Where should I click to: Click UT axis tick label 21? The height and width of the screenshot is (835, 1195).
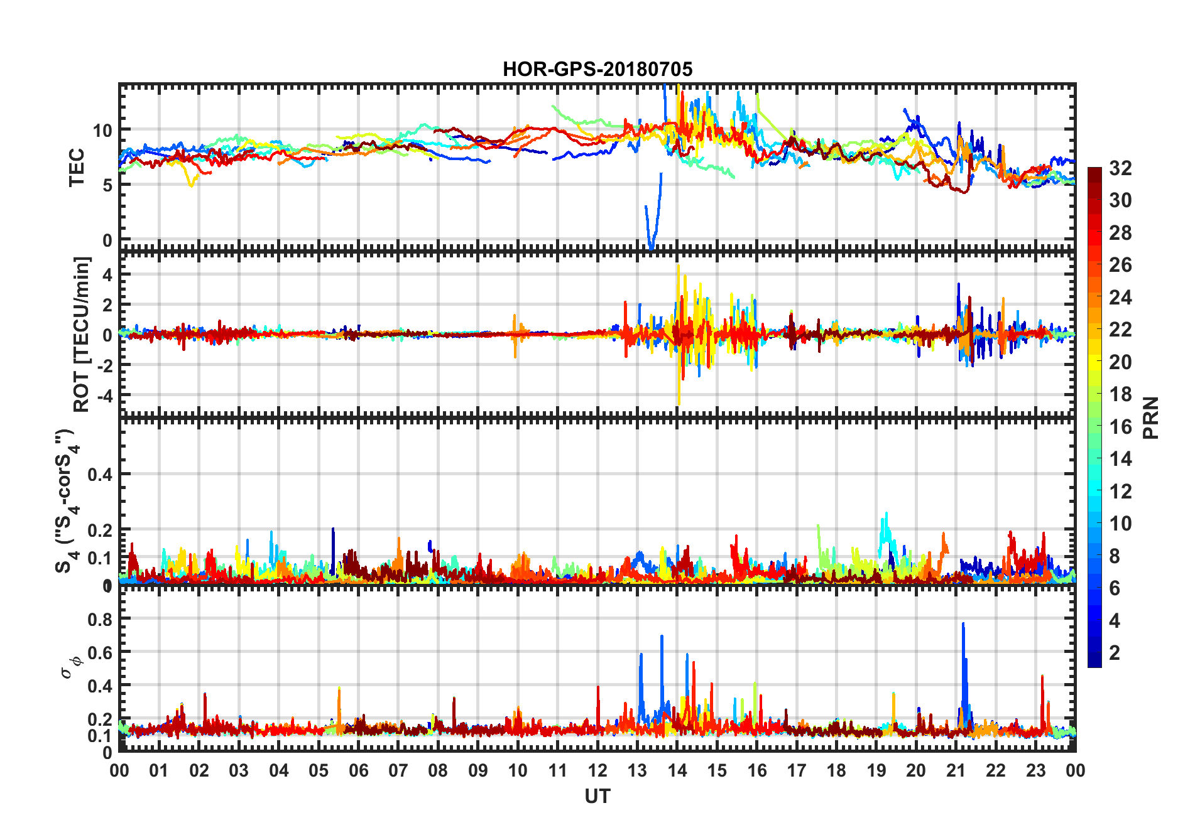click(x=956, y=770)
